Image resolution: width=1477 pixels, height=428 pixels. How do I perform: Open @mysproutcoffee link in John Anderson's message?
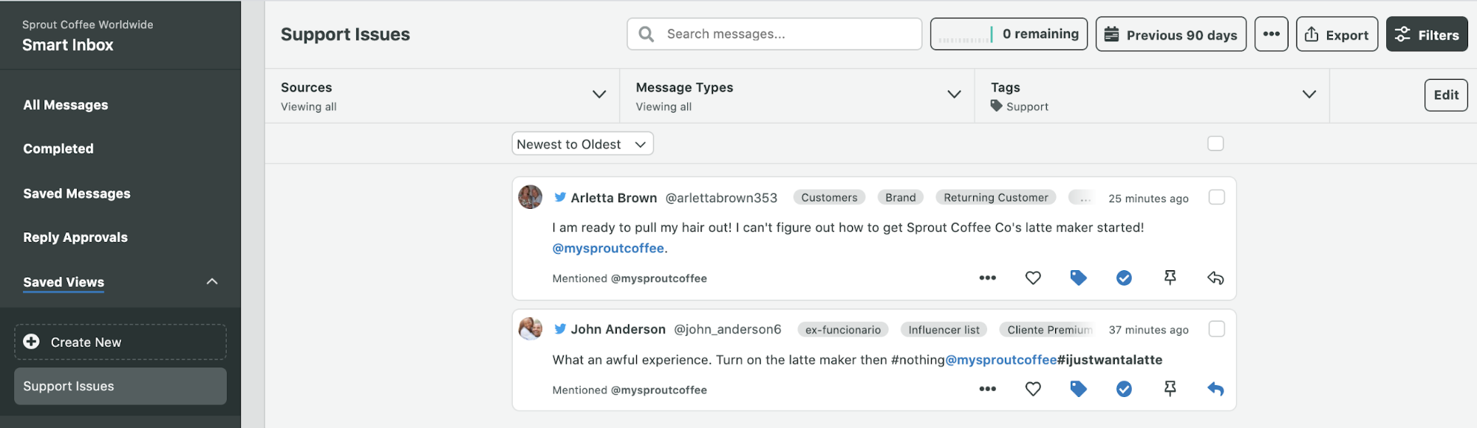(1001, 360)
